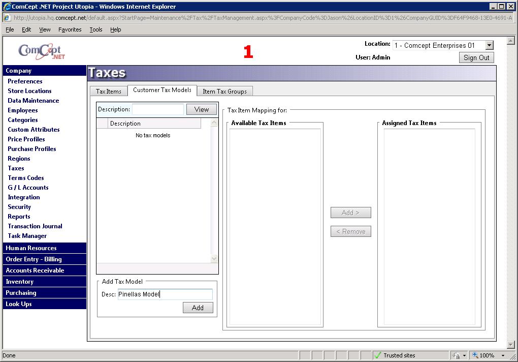Go to the G / L Accounts page

pyautogui.click(x=28, y=188)
